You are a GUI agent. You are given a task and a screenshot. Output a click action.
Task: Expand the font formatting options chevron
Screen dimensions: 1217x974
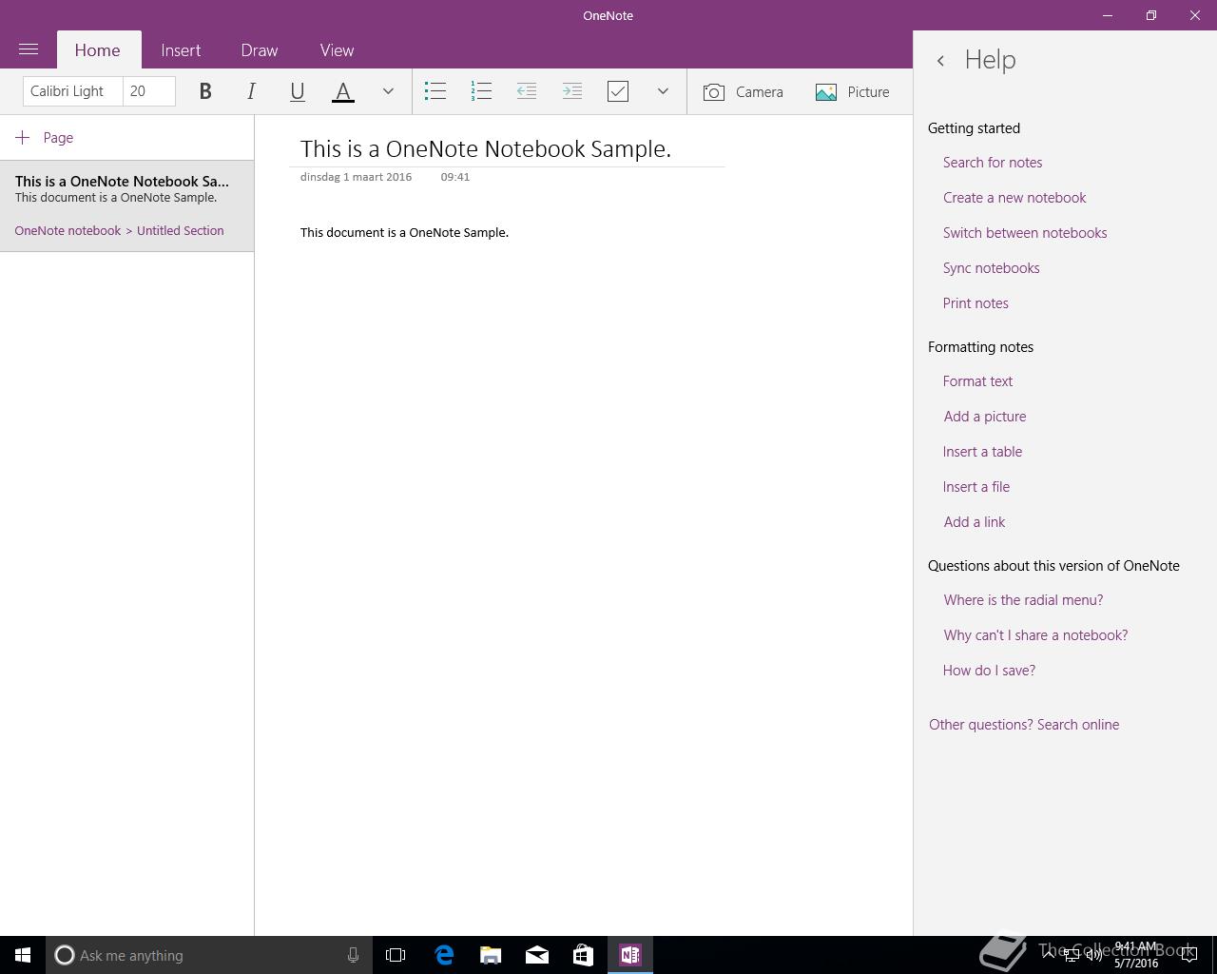click(x=388, y=91)
